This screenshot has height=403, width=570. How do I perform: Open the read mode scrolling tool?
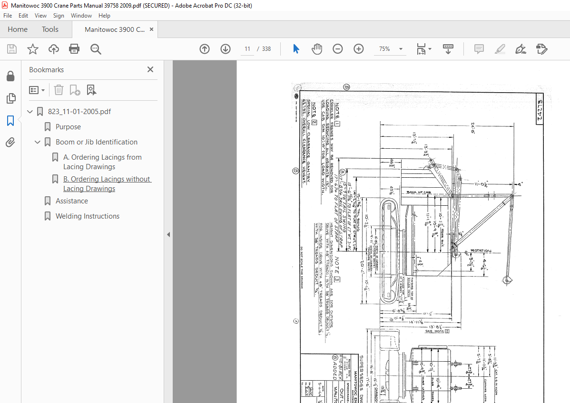click(448, 49)
